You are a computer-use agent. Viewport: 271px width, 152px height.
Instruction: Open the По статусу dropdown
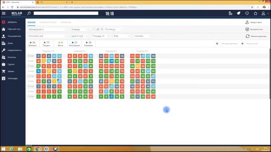tap(114, 29)
